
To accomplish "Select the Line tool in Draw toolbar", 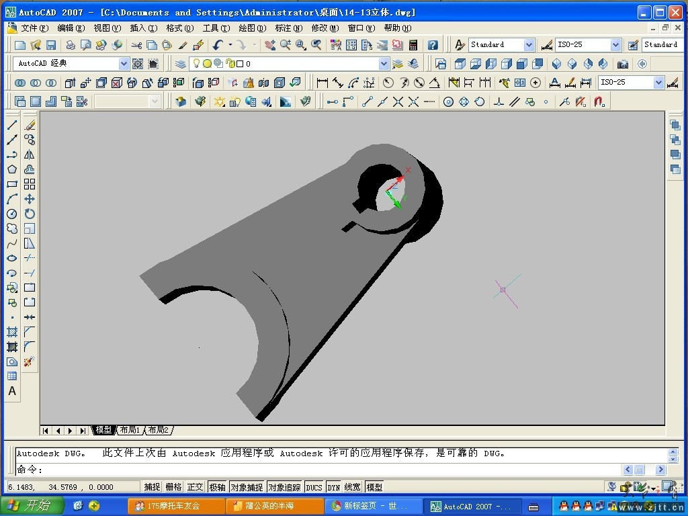I will [x=12, y=125].
